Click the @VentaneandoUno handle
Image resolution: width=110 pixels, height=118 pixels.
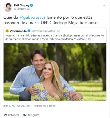pos(43,31)
